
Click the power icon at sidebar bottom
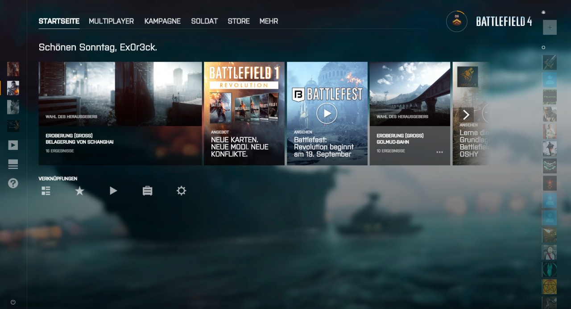13,302
